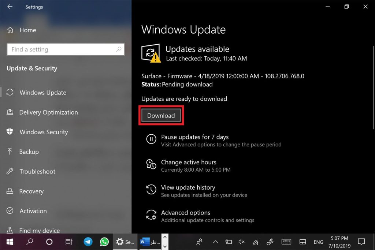
Task: Click the Download updates button
Action: 161,116
